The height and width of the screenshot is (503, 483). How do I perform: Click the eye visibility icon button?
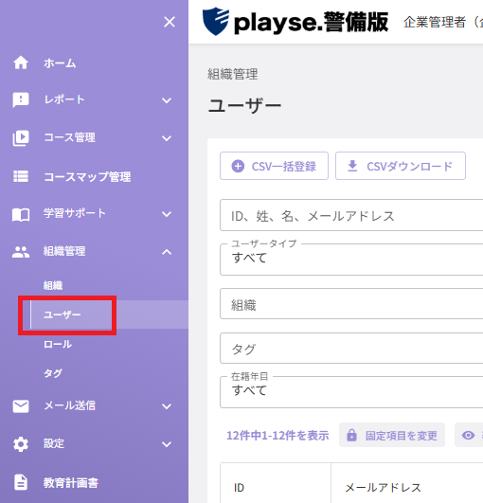pyautogui.click(x=468, y=435)
